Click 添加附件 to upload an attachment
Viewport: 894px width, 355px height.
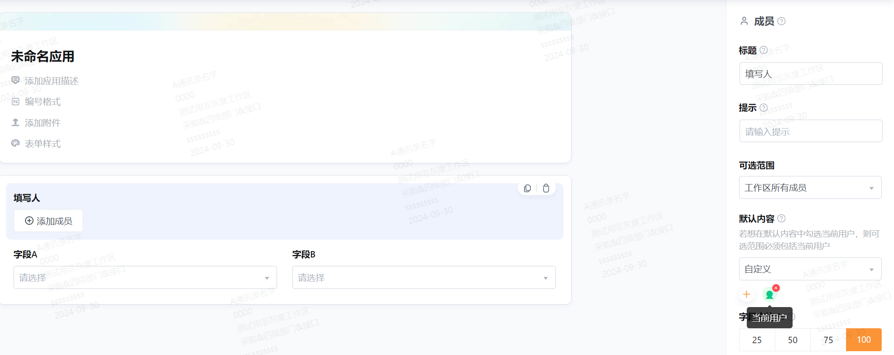pos(36,123)
